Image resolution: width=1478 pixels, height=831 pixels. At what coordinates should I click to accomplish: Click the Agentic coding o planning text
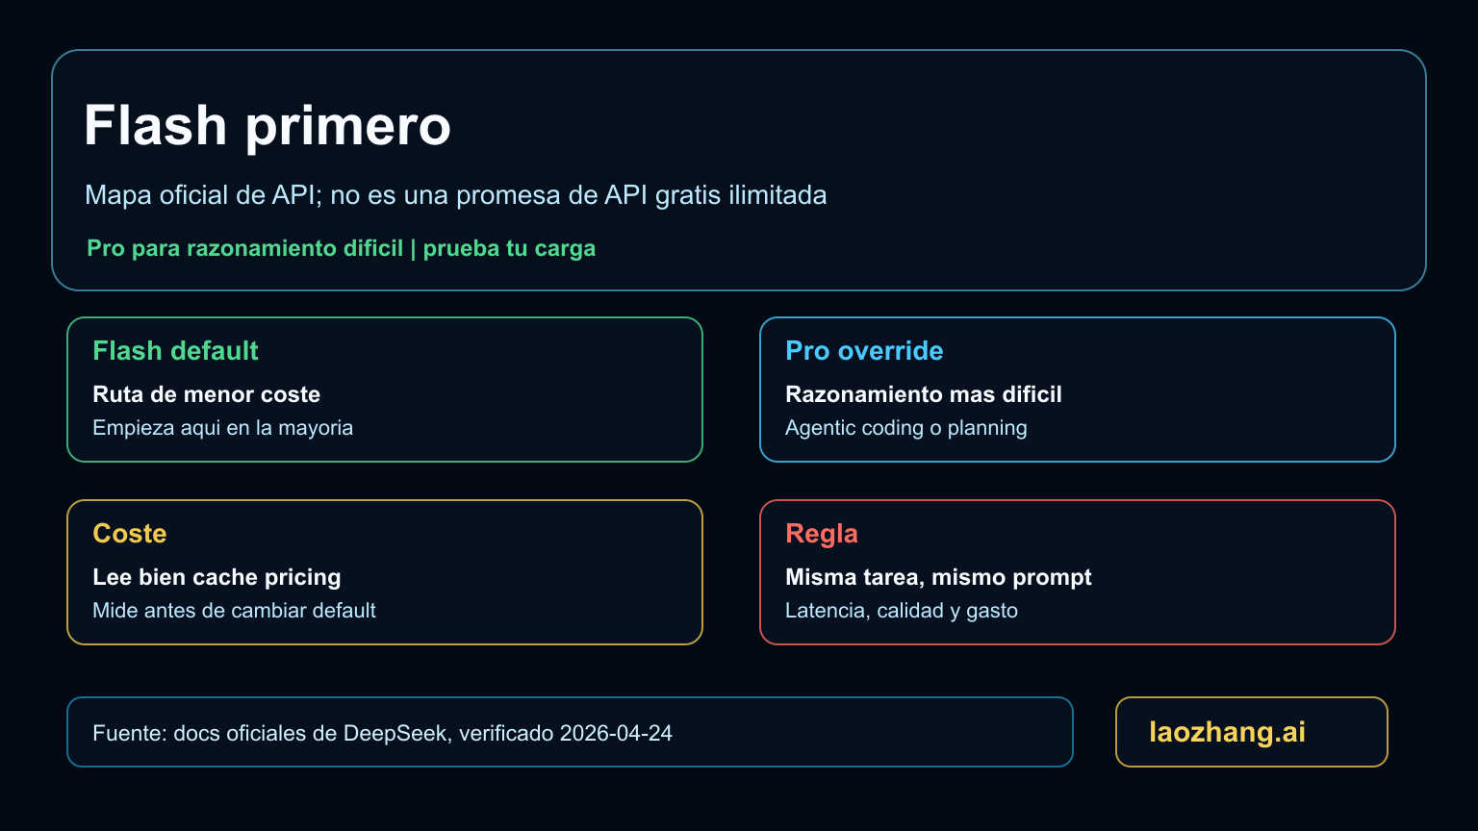point(906,428)
